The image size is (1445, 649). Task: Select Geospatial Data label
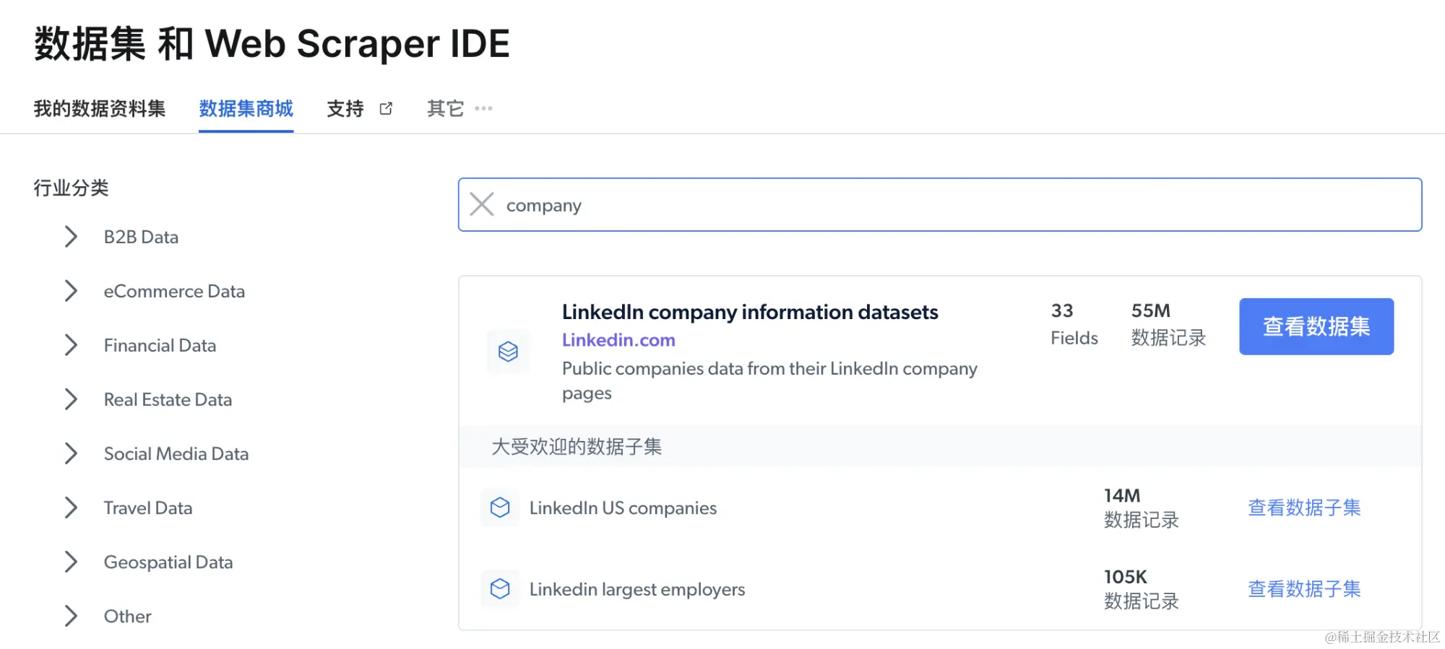click(x=168, y=562)
